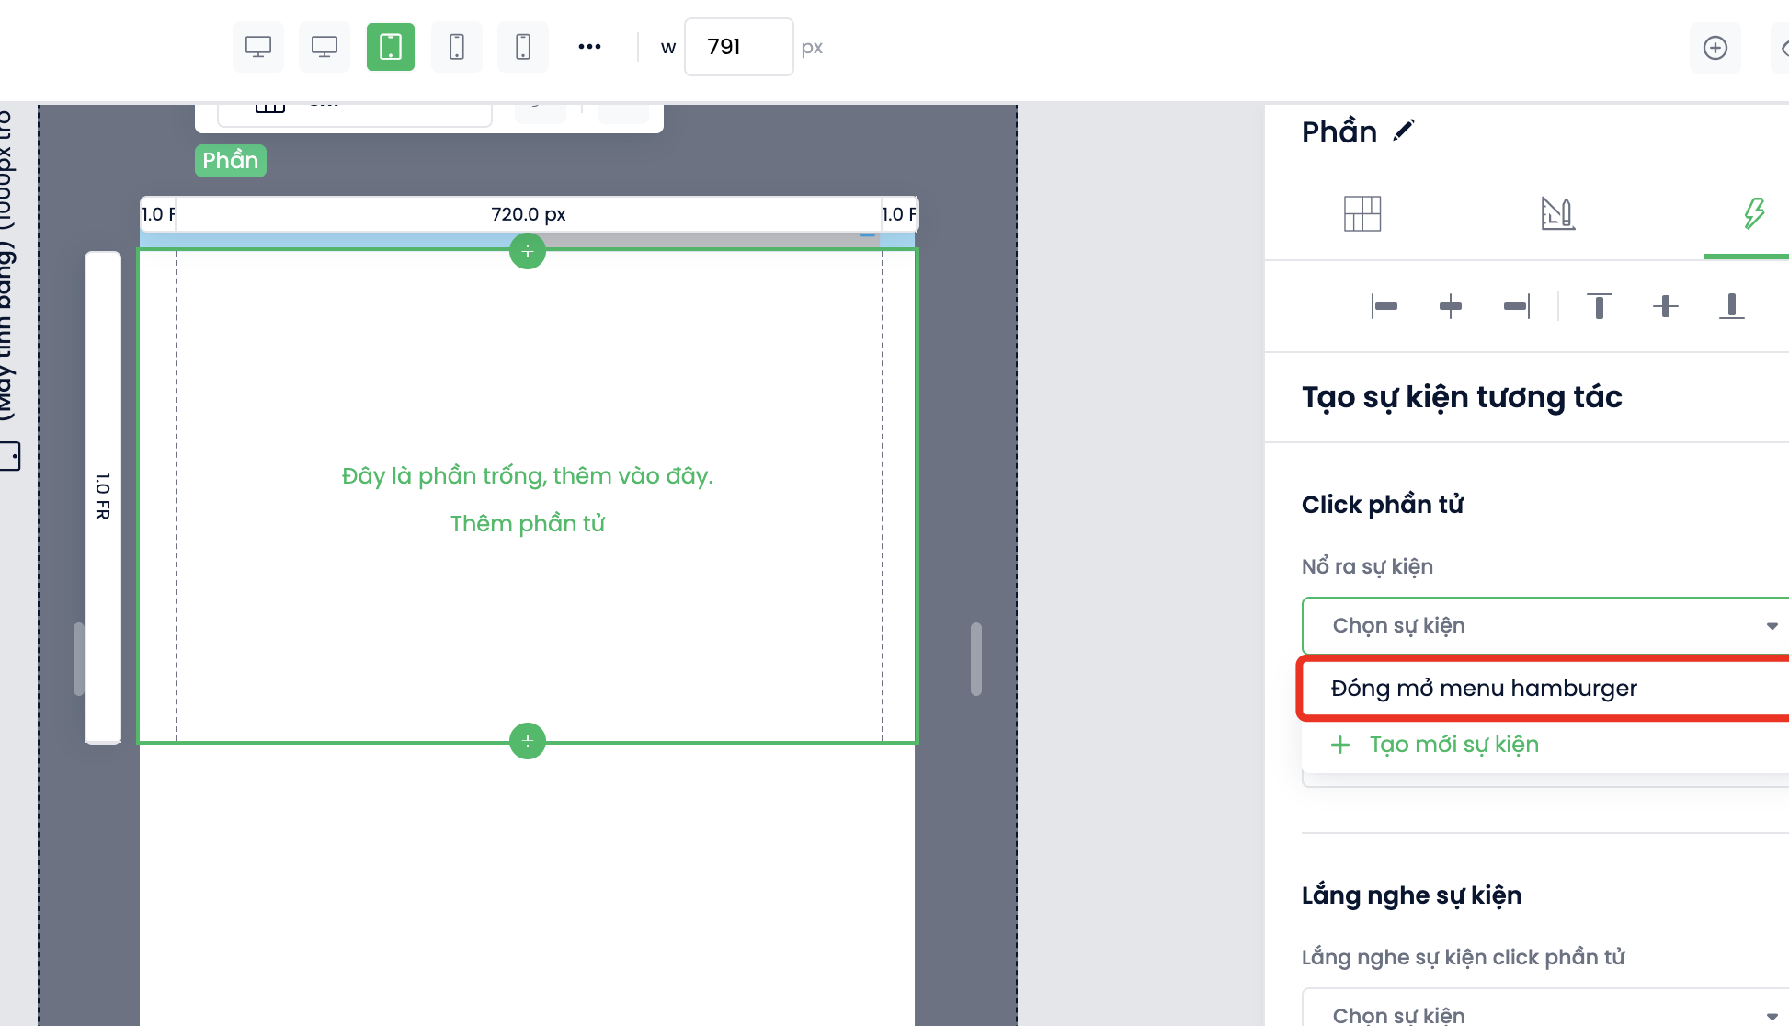Align element to left edge
Image resolution: width=1789 pixels, height=1026 pixels.
1384,306
